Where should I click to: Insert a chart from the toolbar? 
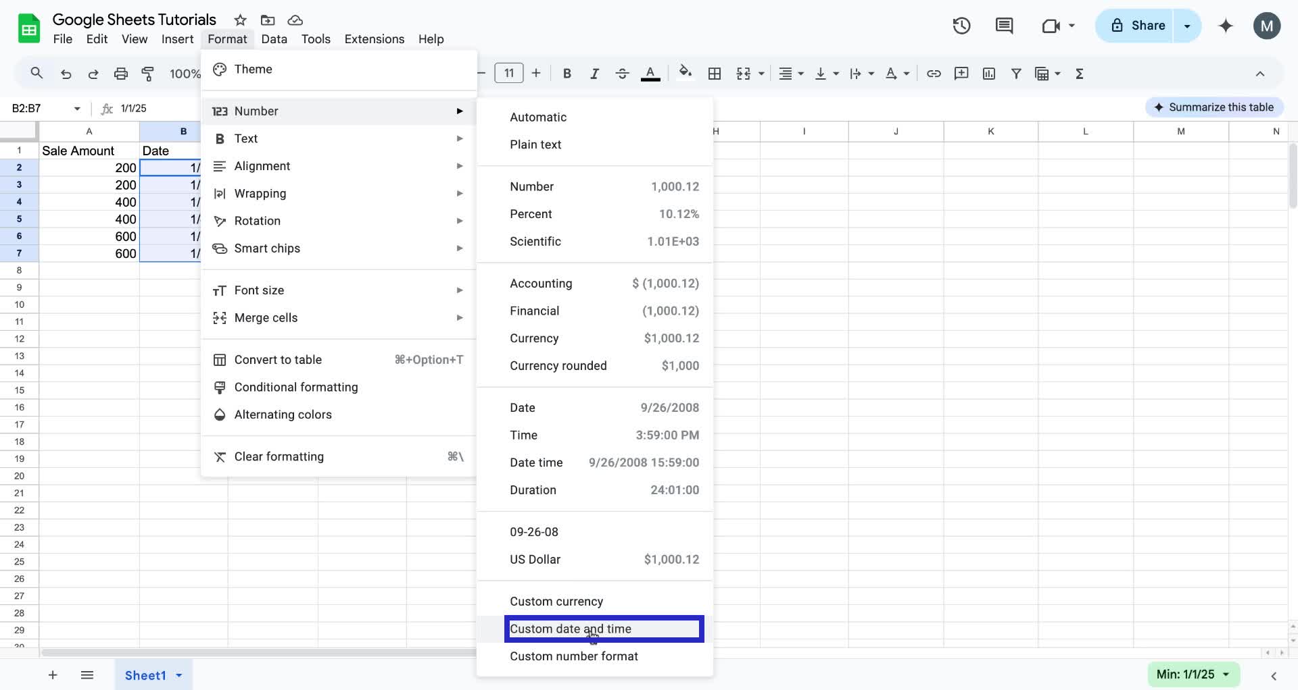click(x=988, y=74)
